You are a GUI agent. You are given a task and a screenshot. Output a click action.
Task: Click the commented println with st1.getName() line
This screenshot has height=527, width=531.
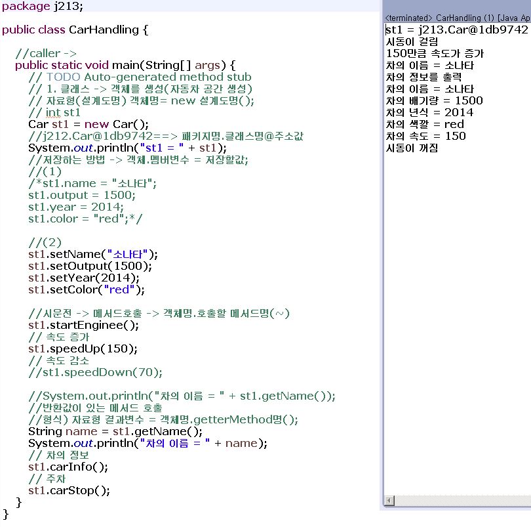182,396
